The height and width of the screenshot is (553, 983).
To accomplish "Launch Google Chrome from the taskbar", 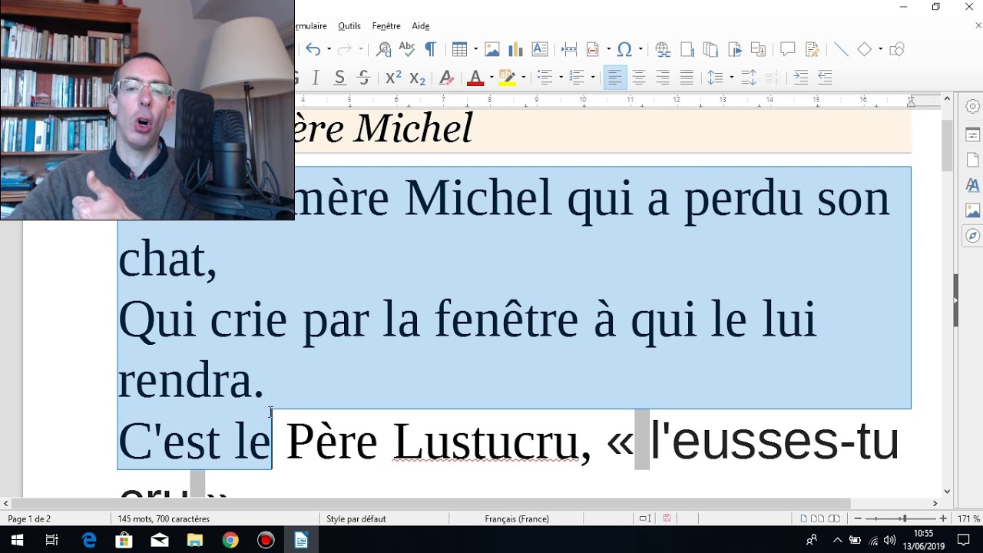I will [230, 541].
